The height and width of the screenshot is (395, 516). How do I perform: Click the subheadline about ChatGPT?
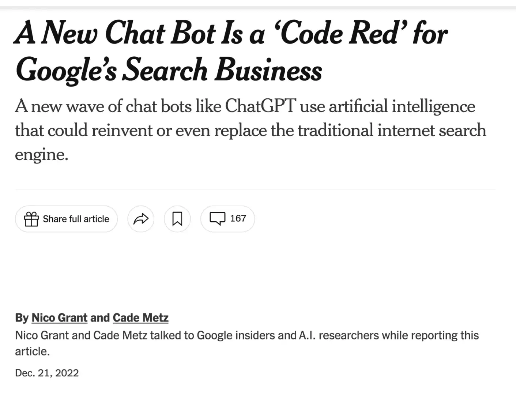click(x=251, y=130)
